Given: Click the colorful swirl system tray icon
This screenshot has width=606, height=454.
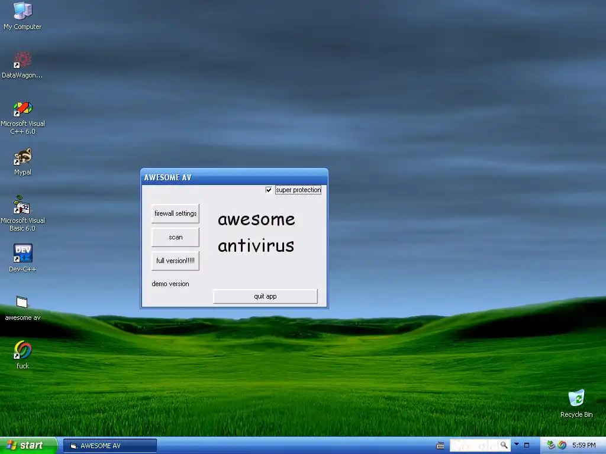Looking at the screenshot, I should (x=562, y=446).
